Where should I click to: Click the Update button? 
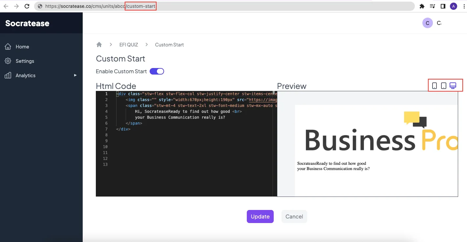click(260, 216)
